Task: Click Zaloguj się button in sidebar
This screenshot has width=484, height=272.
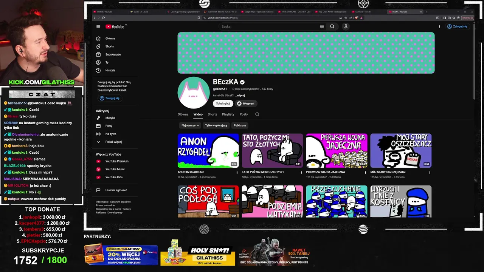Action: [x=110, y=98]
